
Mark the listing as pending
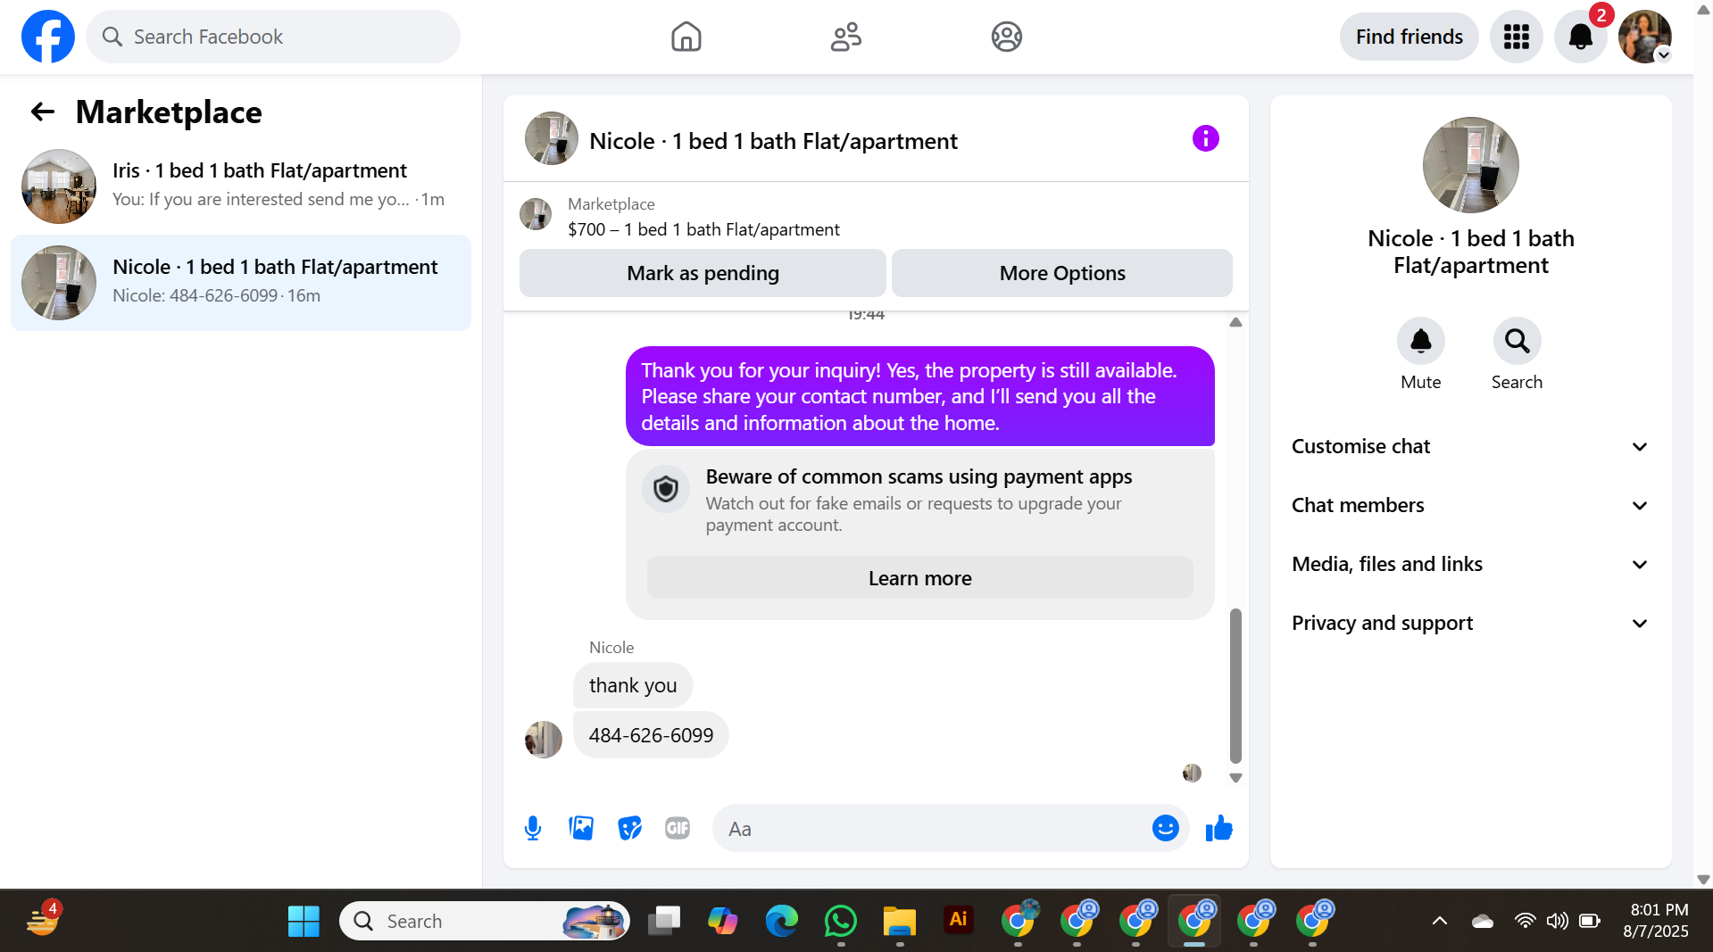point(703,273)
